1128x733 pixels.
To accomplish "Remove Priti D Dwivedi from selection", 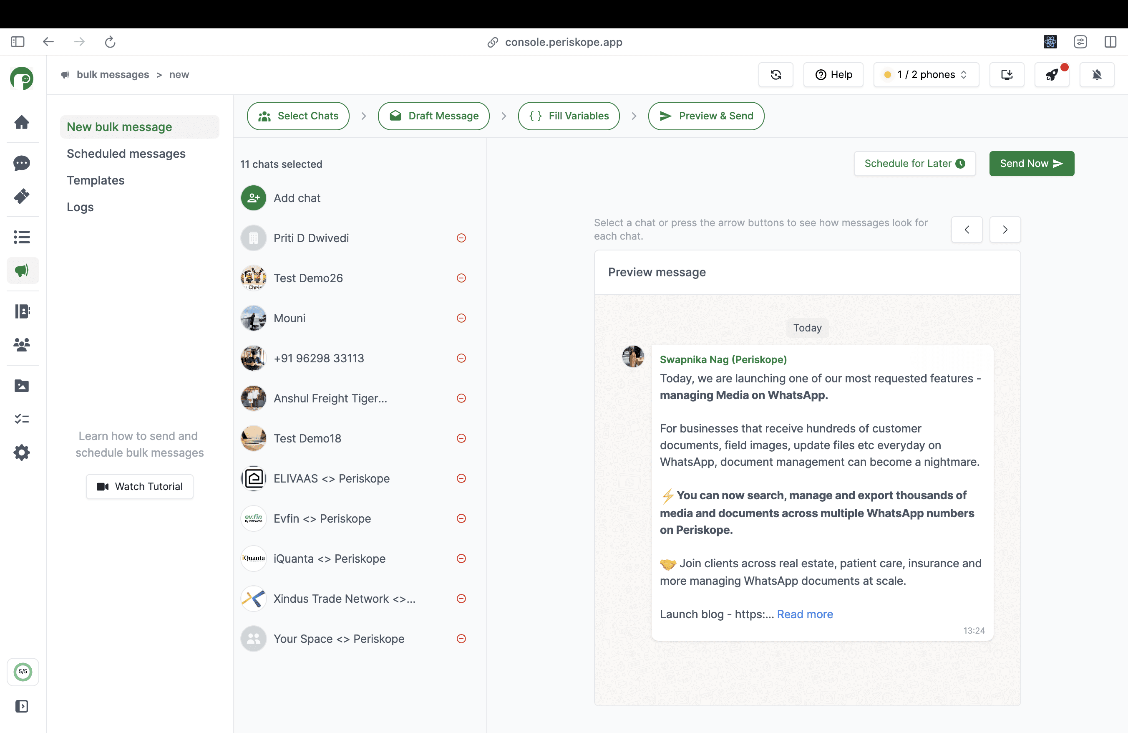I will pos(461,238).
